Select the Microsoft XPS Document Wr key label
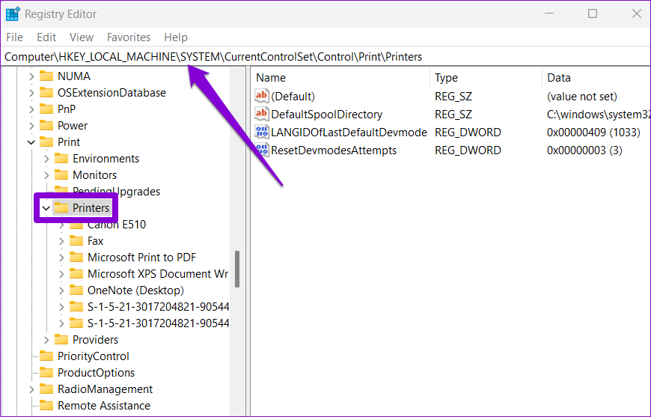The width and height of the screenshot is (651, 417). click(x=158, y=274)
